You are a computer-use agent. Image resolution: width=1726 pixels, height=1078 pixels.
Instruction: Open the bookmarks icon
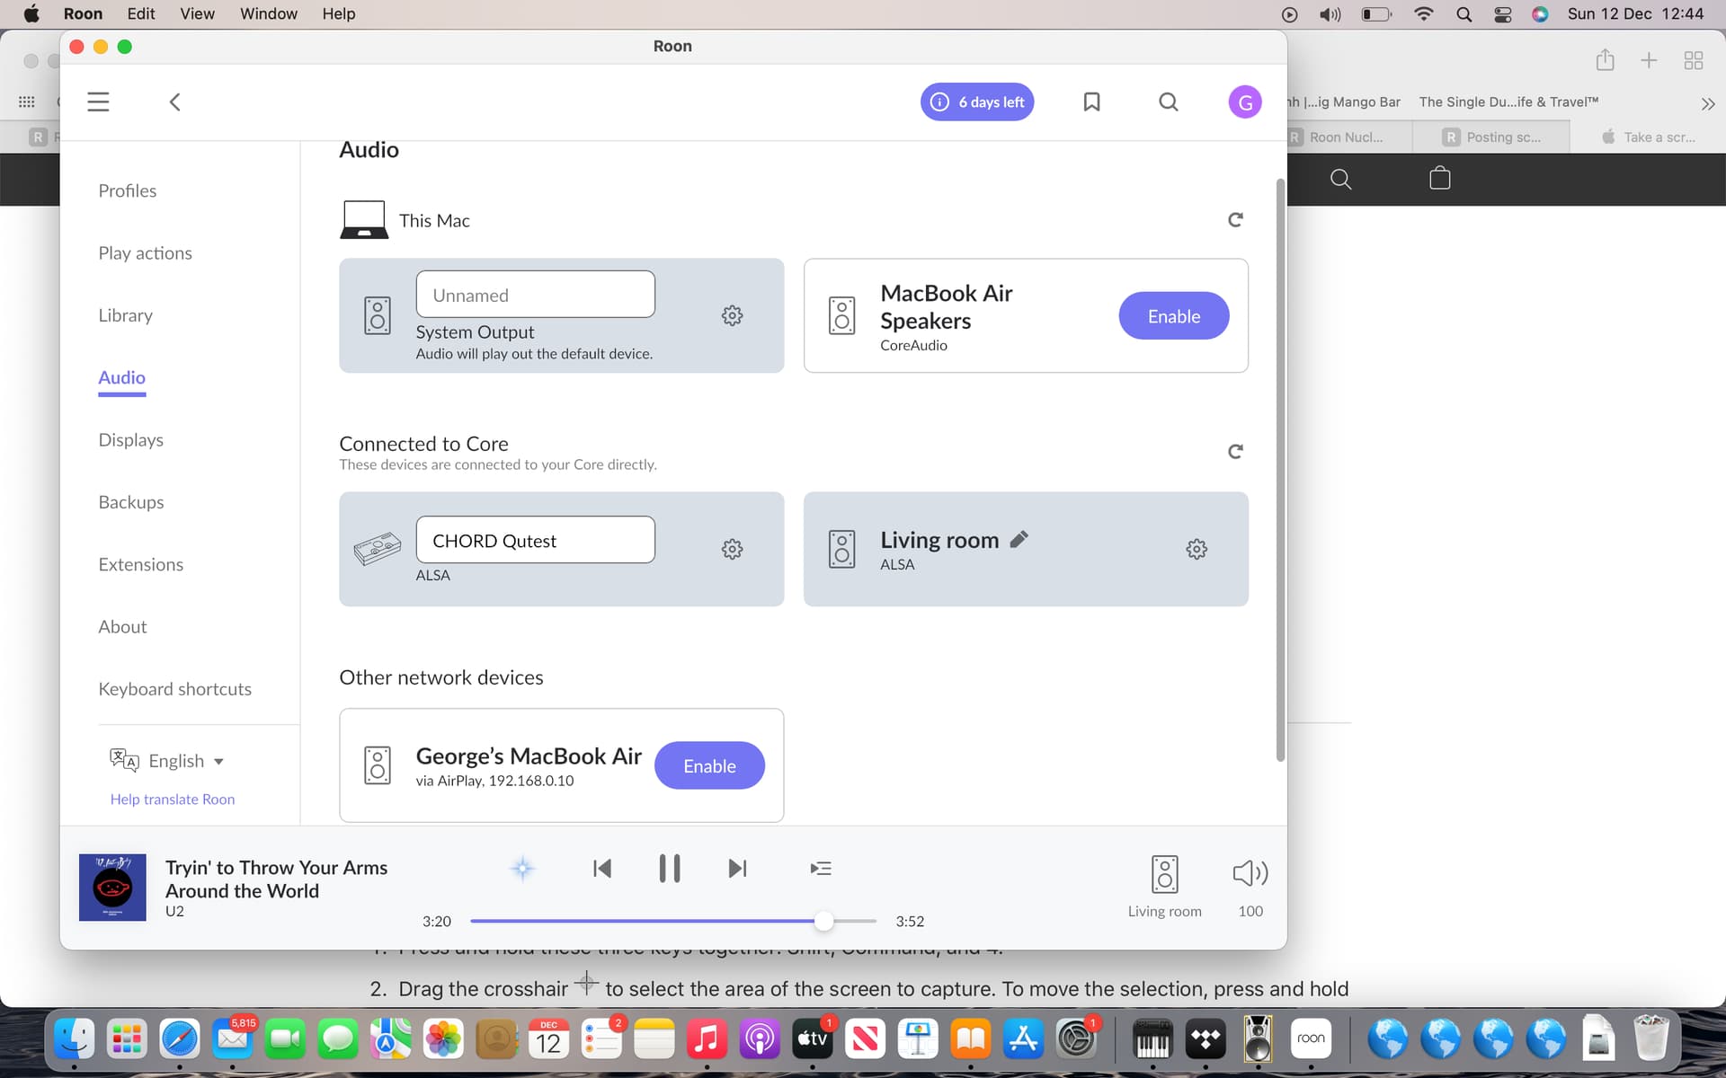[x=1091, y=102]
